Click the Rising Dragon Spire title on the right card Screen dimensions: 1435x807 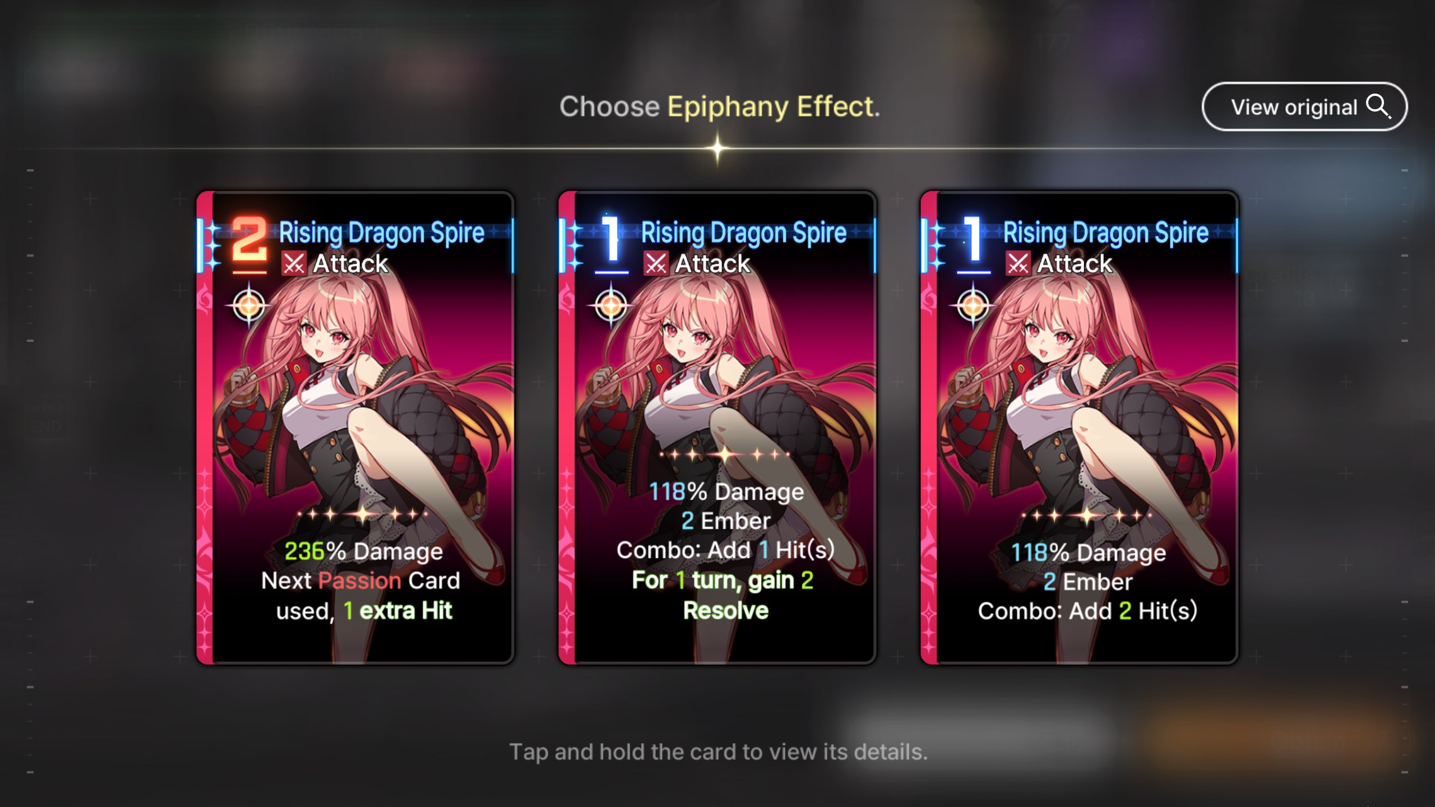pos(1106,233)
